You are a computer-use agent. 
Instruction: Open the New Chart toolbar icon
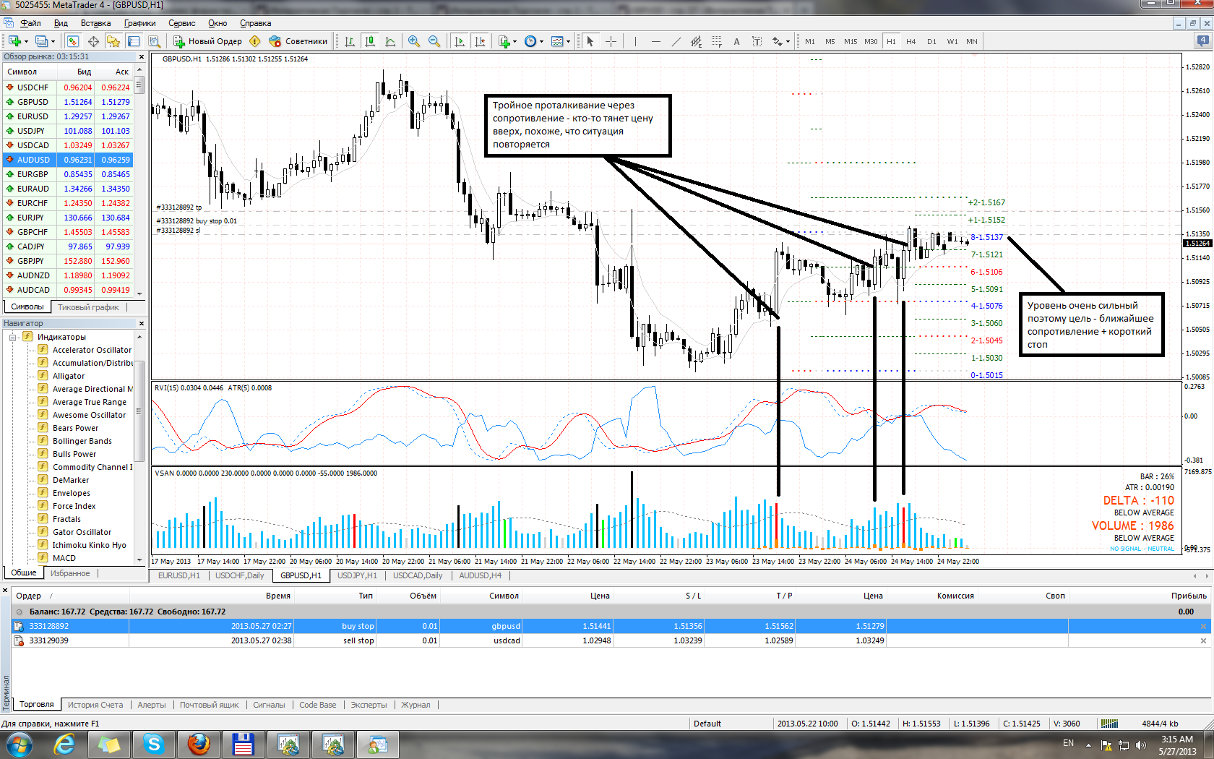click(x=14, y=41)
